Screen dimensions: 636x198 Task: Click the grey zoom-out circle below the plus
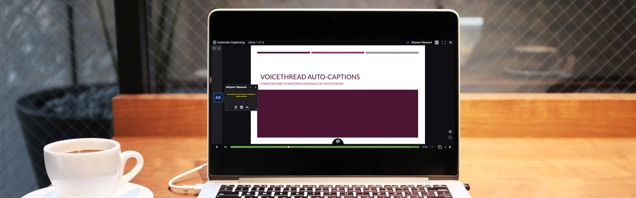[450, 137]
